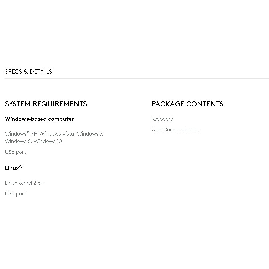Click the registered trademark symbol after Linux
Screen dimensions: 269x269
coord(21,167)
